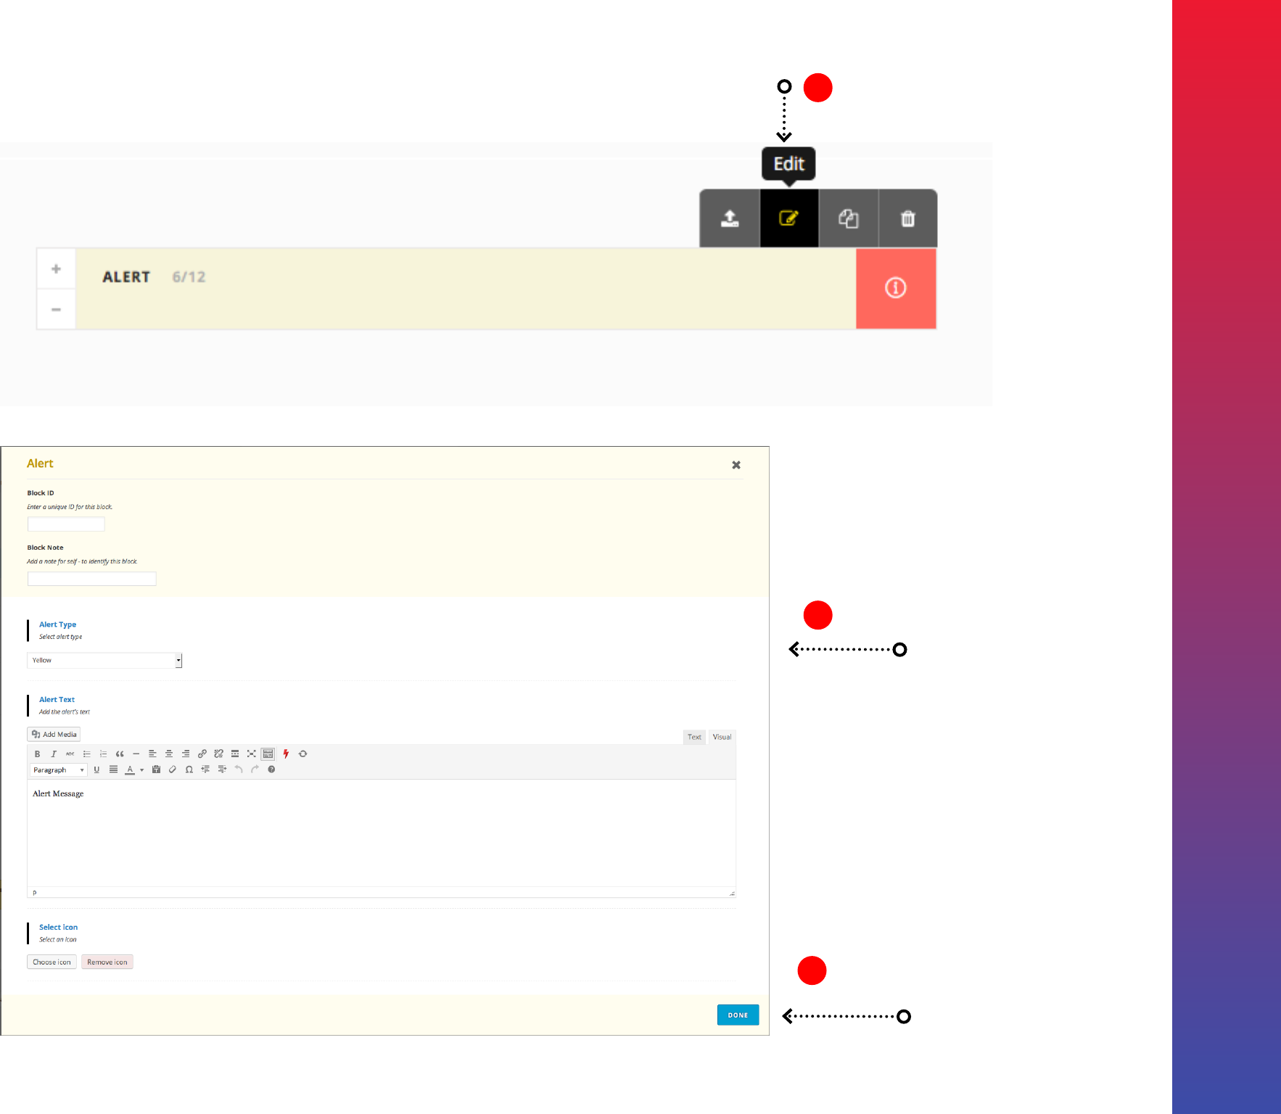Click the red info icon on Alert block
Viewport: 1281px width, 1114px height.
tap(896, 288)
